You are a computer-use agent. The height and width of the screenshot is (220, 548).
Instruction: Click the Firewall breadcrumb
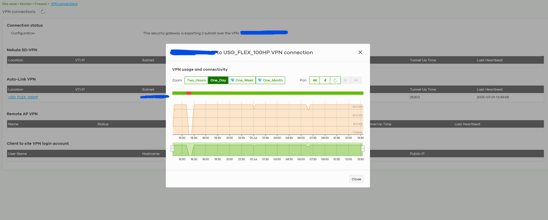pos(41,4)
